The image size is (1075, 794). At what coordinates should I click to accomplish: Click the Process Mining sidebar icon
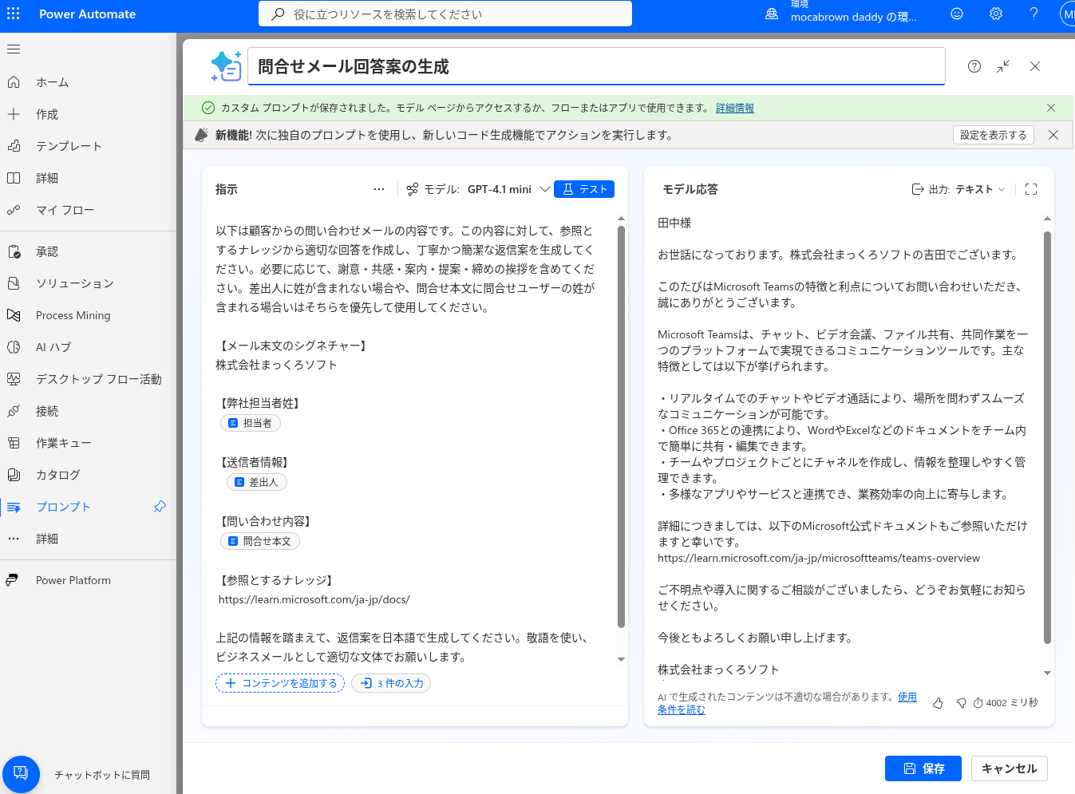[14, 315]
